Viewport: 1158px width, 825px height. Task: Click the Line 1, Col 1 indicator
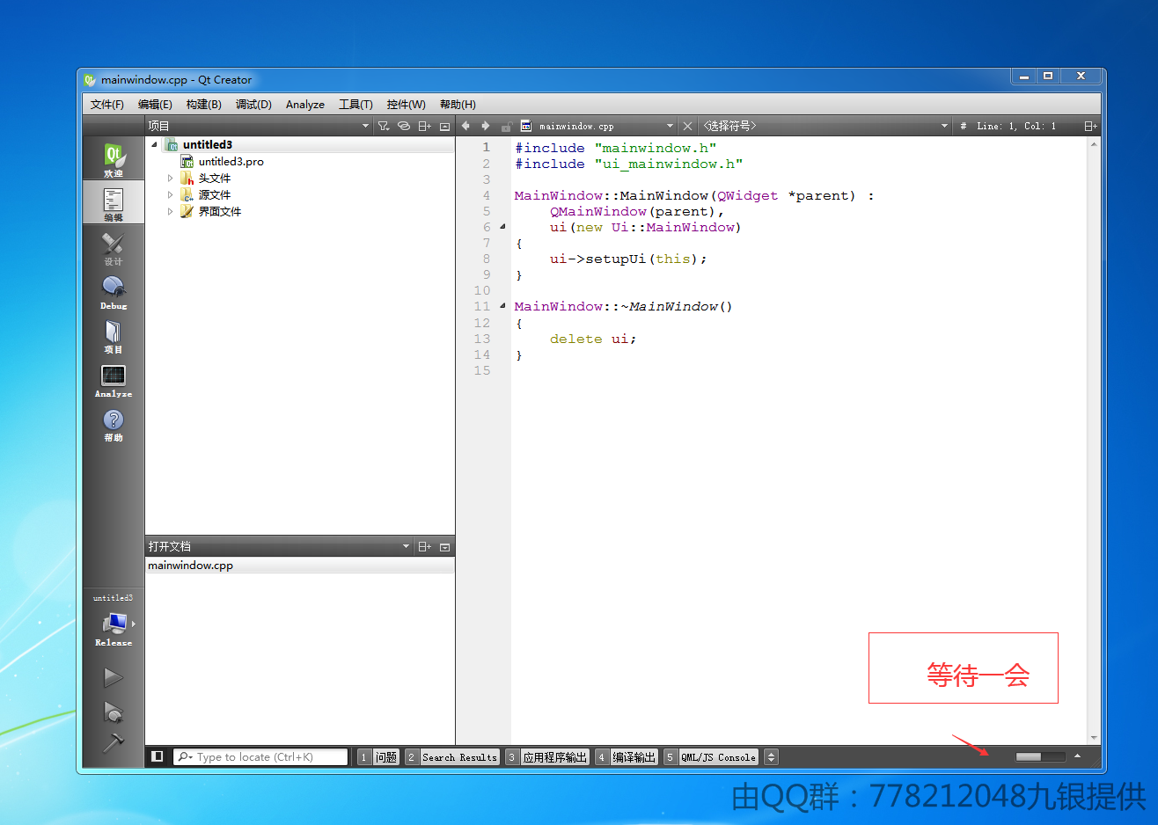1016,126
